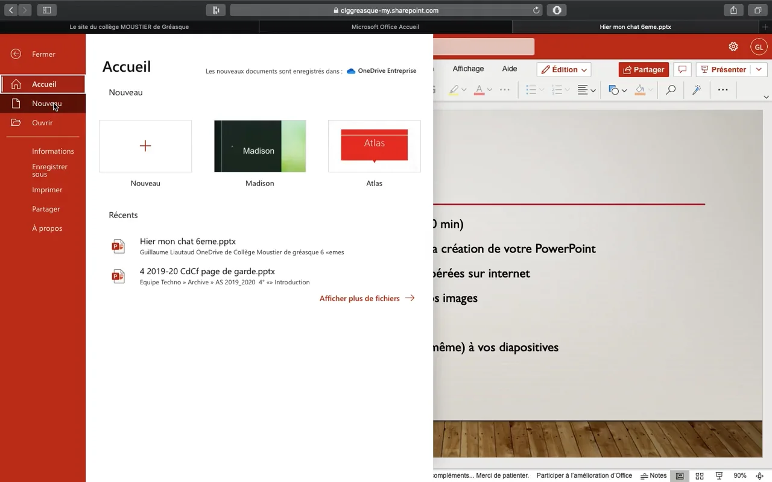The image size is (772, 482).
Task: Click the shape fill paint bucket icon
Action: coord(640,90)
